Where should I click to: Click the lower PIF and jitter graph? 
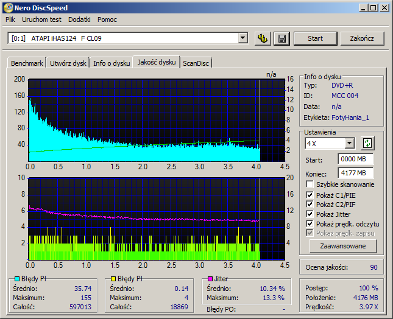(157, 219)
